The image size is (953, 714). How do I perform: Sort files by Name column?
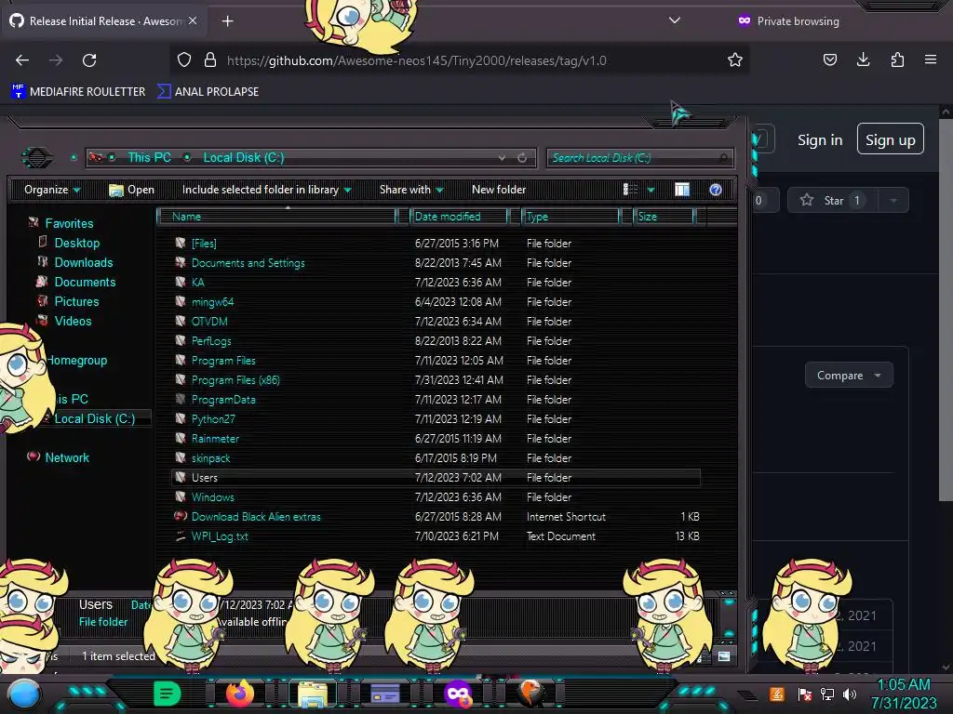[x=275, y=217]
